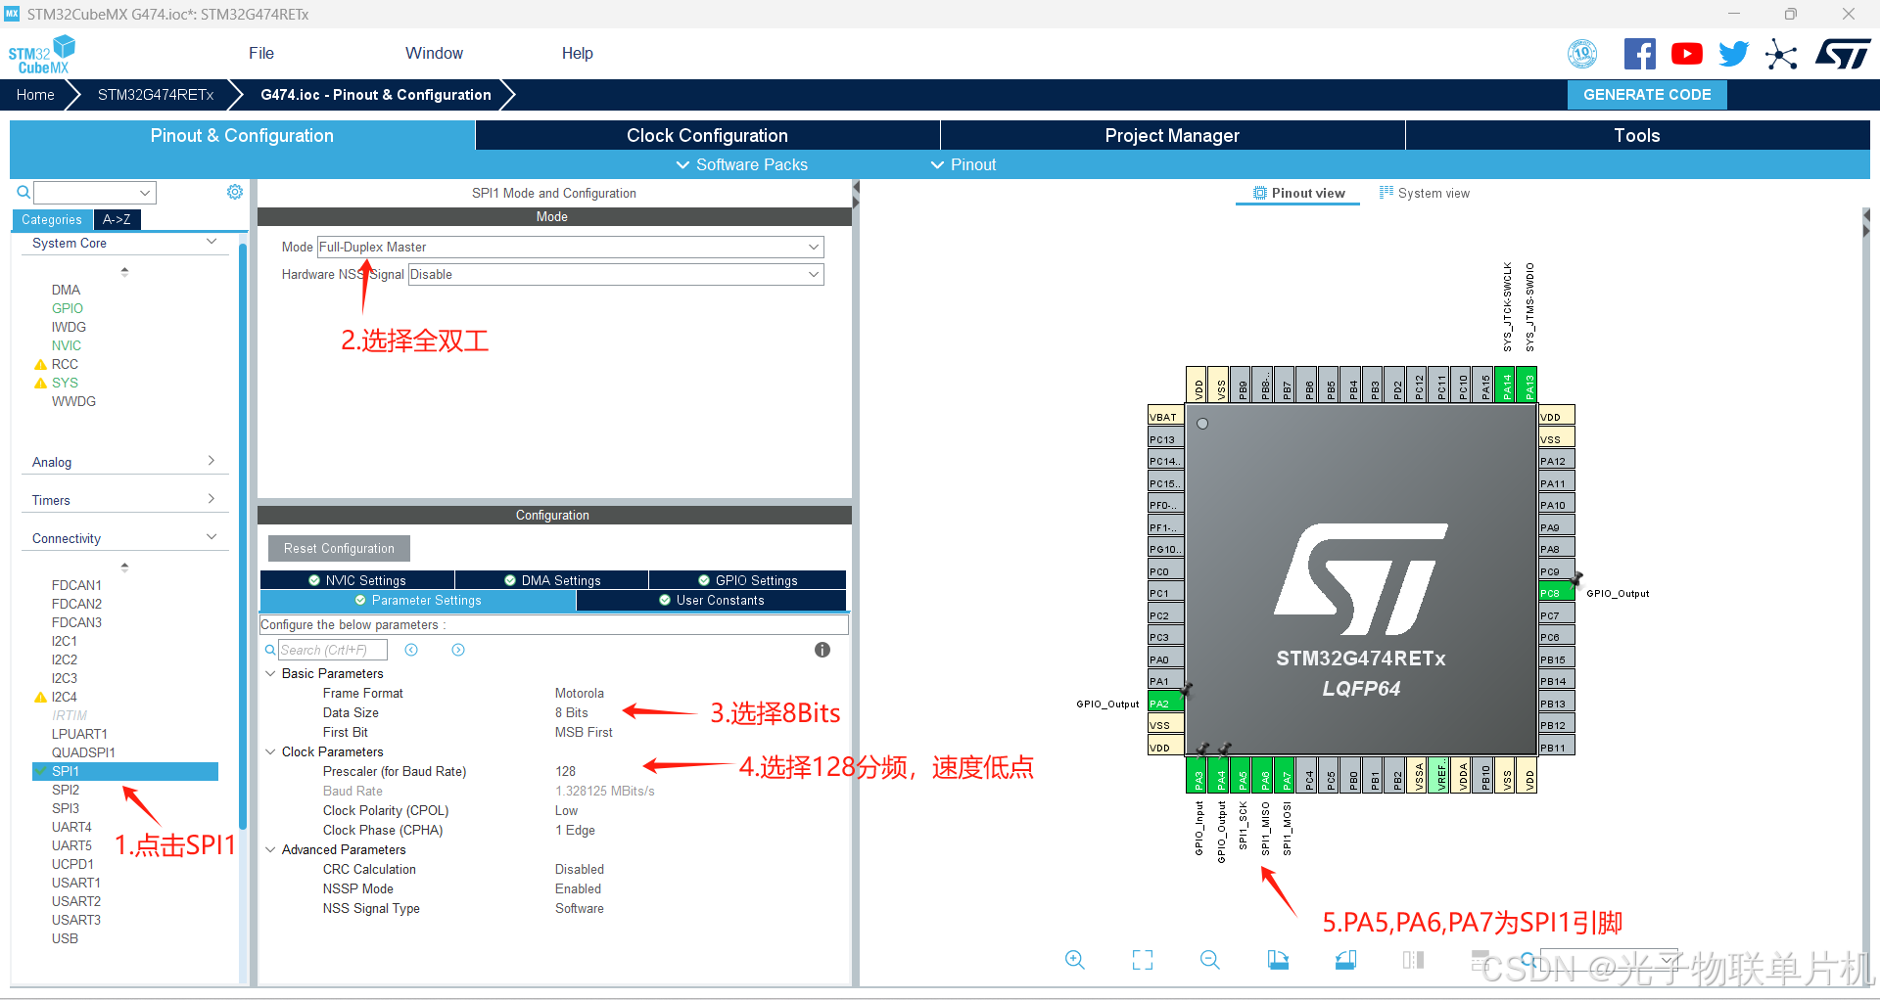Click the search magnifier in categories panel

click(23, 193)
